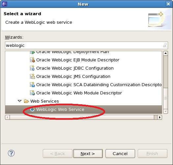The width and height of the screenshot is (173, 165).
Task: Open help with the question mark icon
Action: click(11, 153)
